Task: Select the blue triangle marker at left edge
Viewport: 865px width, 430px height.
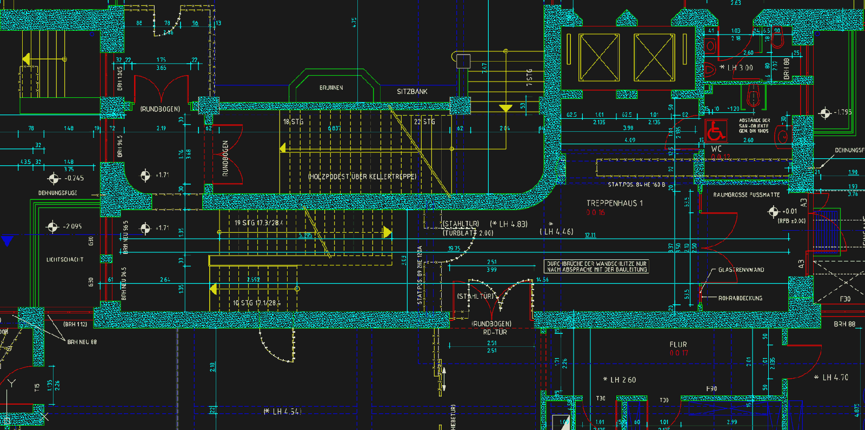Action: pyautogui.click(x=7, y=240)
